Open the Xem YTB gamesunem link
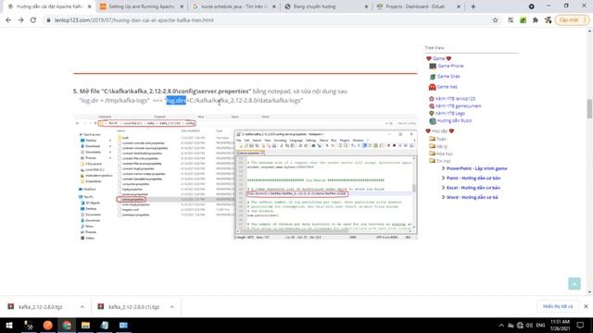This screenshot has width=593, height=333. click(x=458, y=105)
